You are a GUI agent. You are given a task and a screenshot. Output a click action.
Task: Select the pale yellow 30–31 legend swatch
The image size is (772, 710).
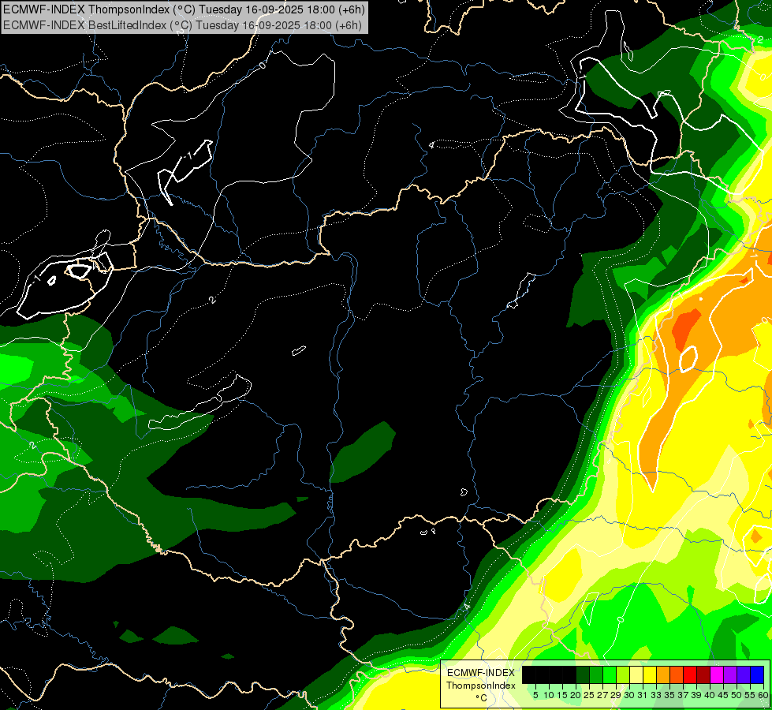tap(636, 675)
